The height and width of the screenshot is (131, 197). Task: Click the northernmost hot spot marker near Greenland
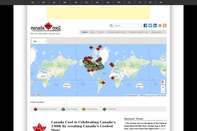(x=100, y=47)
